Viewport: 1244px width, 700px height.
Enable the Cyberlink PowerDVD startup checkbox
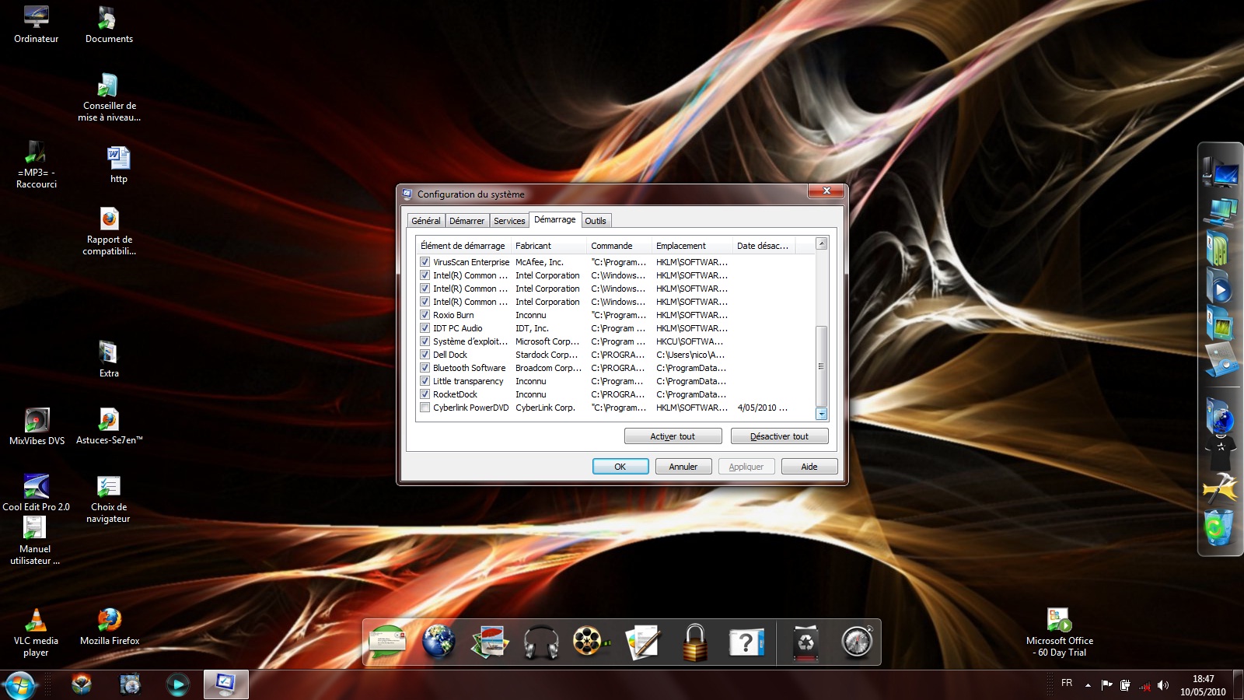[425, 408]
